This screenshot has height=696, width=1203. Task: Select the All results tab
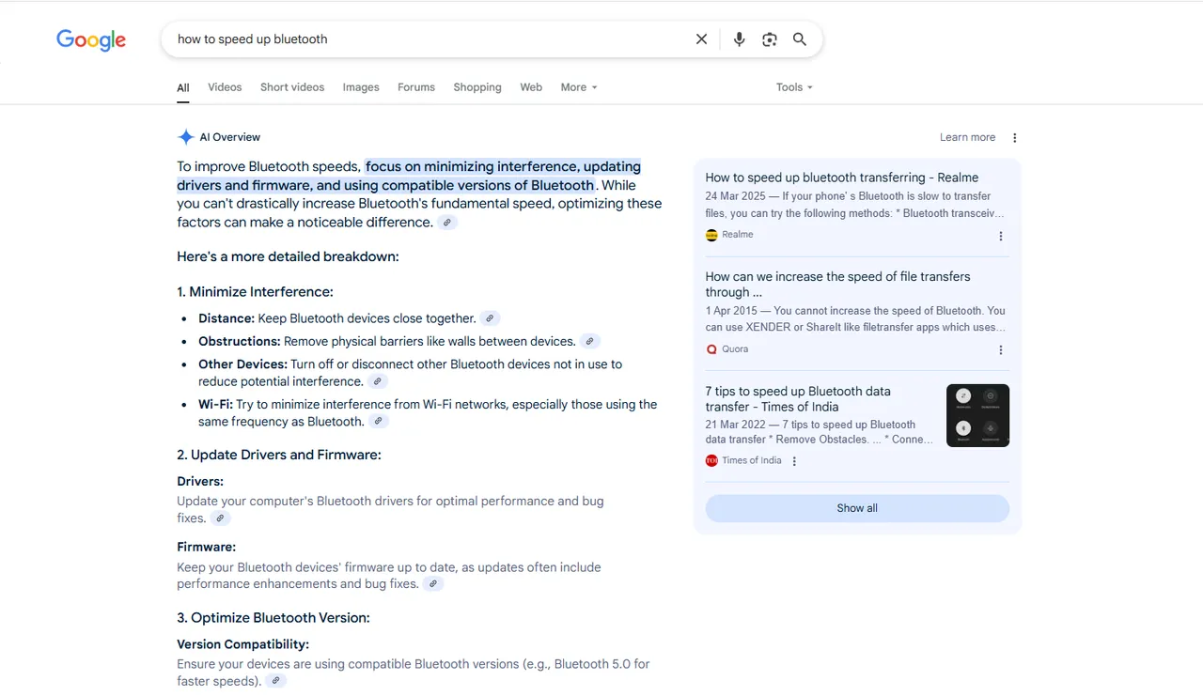pos(183,87)
